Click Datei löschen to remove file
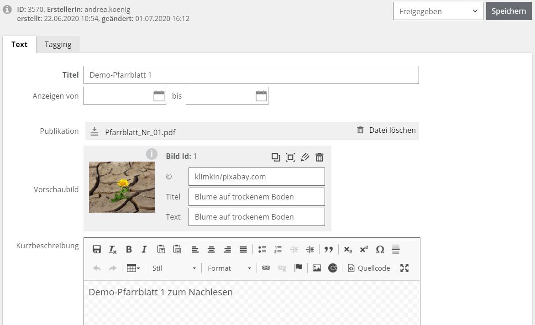 pos(386,130)
